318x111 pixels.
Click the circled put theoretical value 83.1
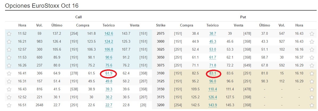[213, 73]
